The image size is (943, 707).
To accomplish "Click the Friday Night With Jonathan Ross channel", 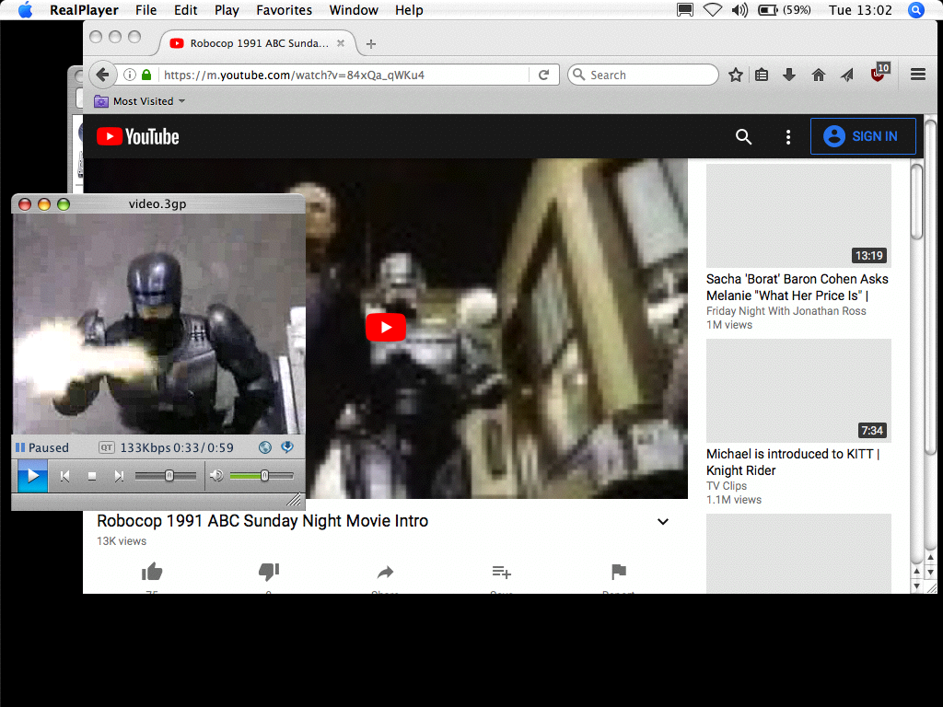I will tap(786, 311).
